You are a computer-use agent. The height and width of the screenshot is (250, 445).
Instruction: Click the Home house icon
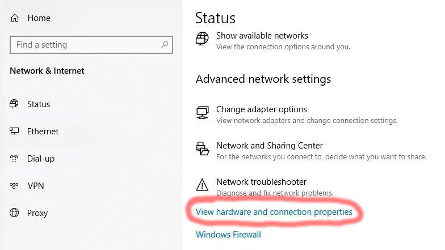tap(15, 18)
